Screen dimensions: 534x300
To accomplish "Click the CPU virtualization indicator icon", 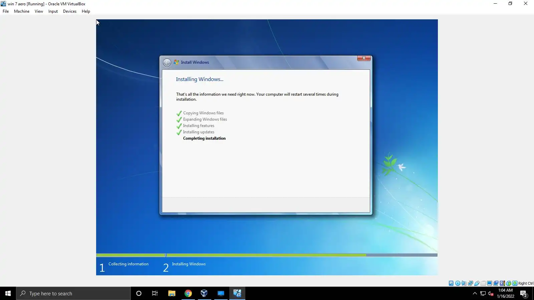I will (x=502, y=283).
